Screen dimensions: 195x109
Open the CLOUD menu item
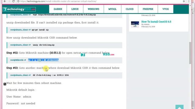pos(129,9)
